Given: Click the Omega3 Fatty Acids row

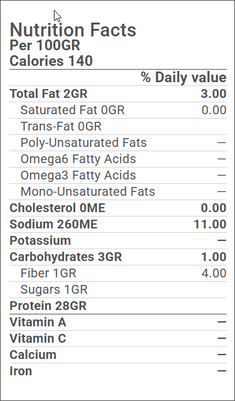Looking at the screenshot, I should (x=118, y=176).
